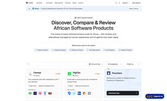
Task: Go to Compare page
Action: point(49,3)
